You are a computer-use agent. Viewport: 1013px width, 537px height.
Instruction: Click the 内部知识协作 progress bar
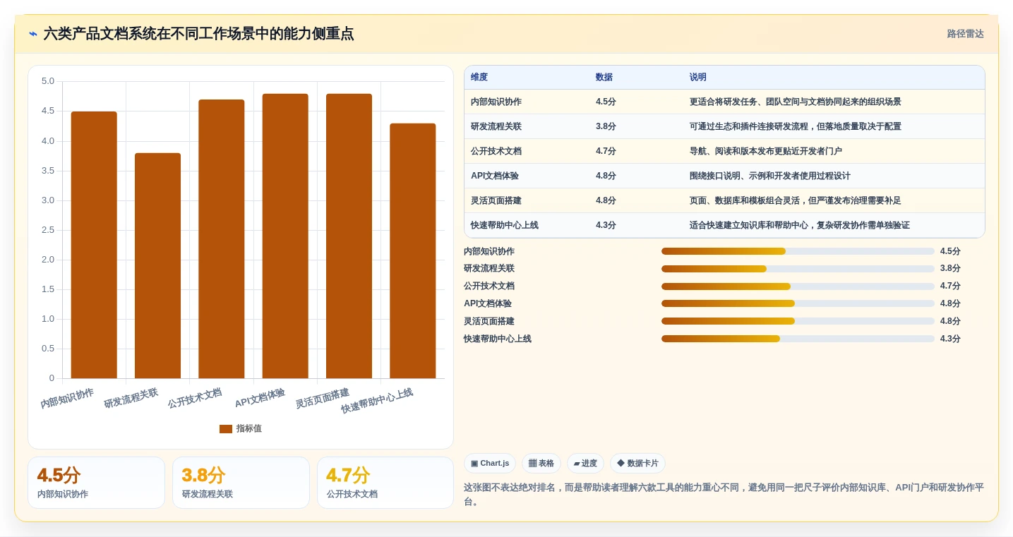coord(798,251)
